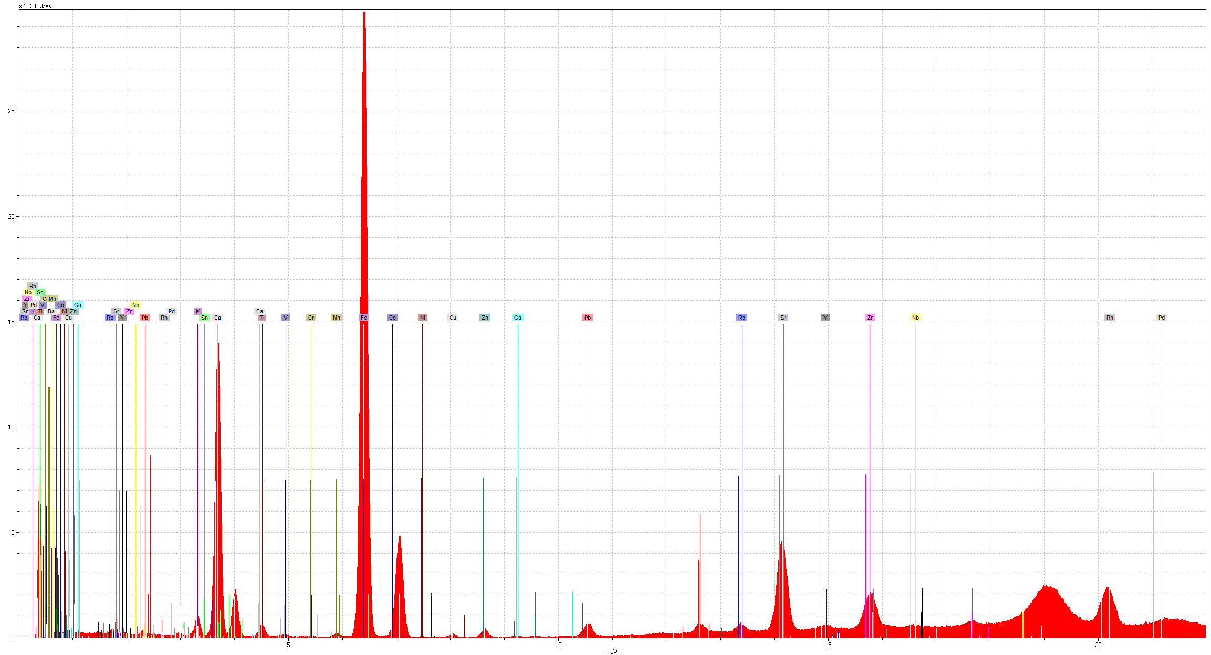The height and width of the screenshot is (655, 1211).
Task: Click the Cu label near 8 keV
Action: tap(453, 318)
